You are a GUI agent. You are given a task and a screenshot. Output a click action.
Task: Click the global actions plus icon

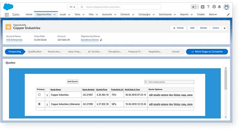(202, 7)
